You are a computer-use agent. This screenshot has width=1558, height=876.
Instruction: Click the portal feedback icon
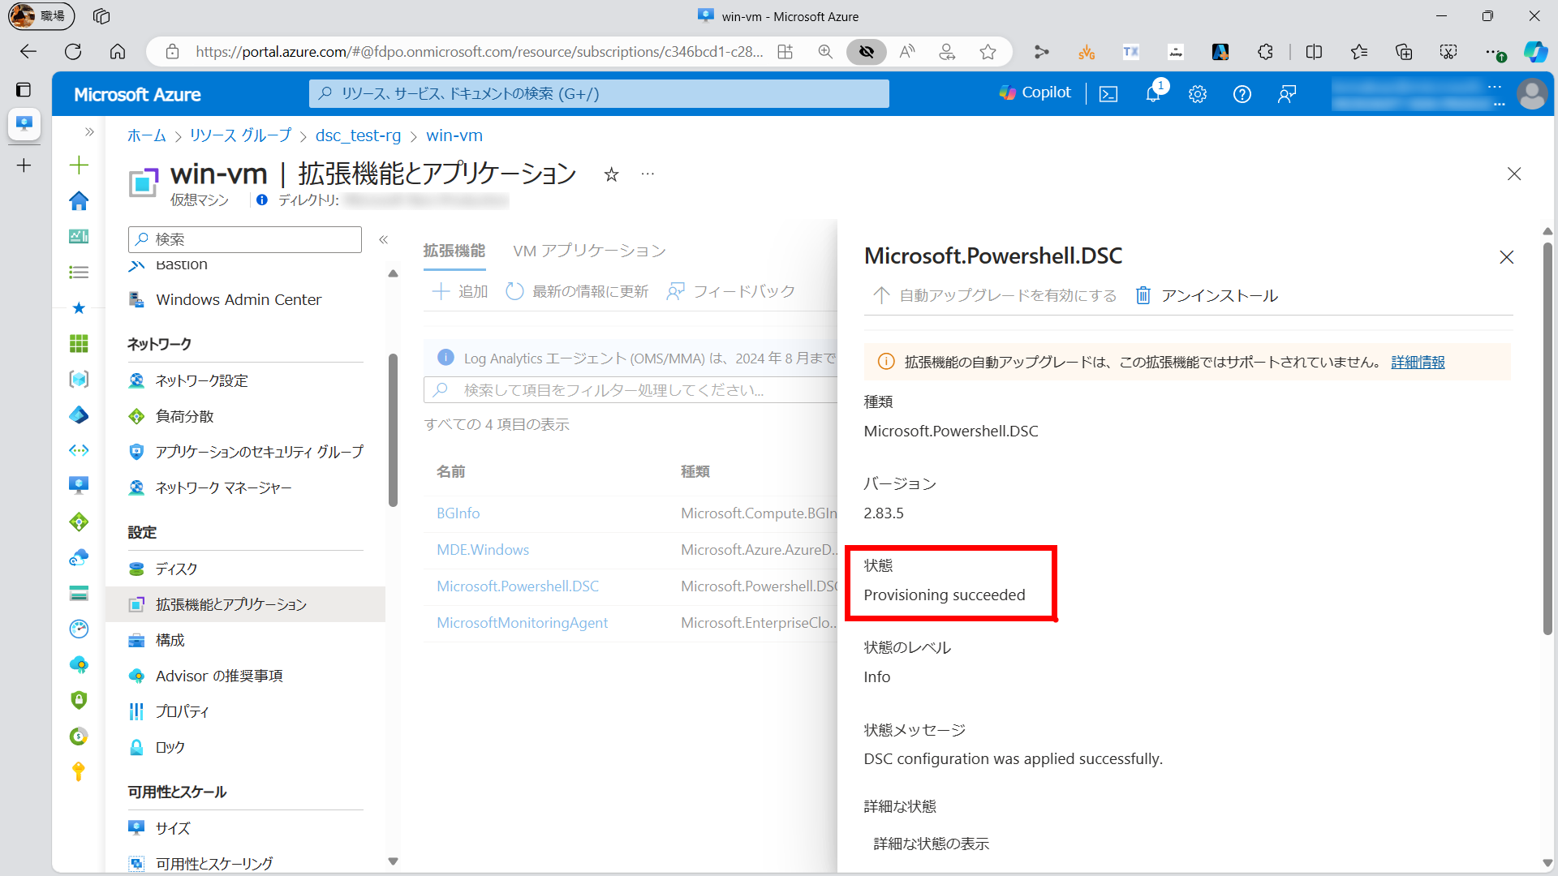pos(1287,94)
